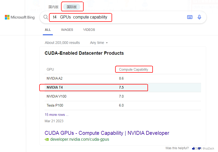Viewport: 218px width, 152px height.
Task: Select the 国际版 toggle
Action: click(x=72, y=7)
